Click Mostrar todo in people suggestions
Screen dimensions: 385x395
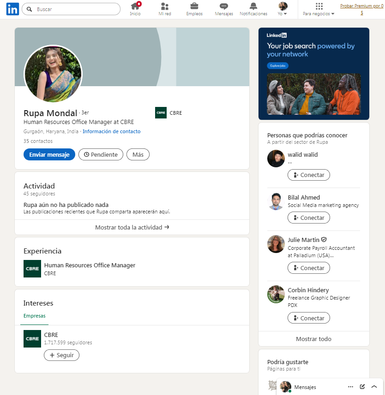click(313, 339)
